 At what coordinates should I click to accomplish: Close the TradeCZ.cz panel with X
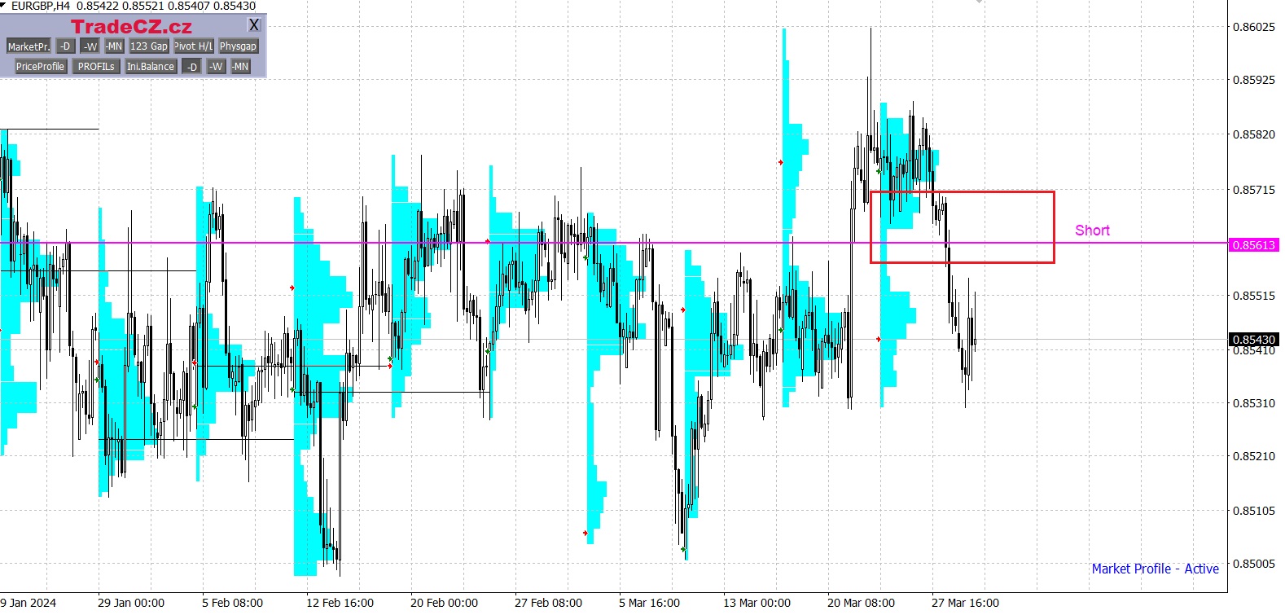tap(254, 26)
